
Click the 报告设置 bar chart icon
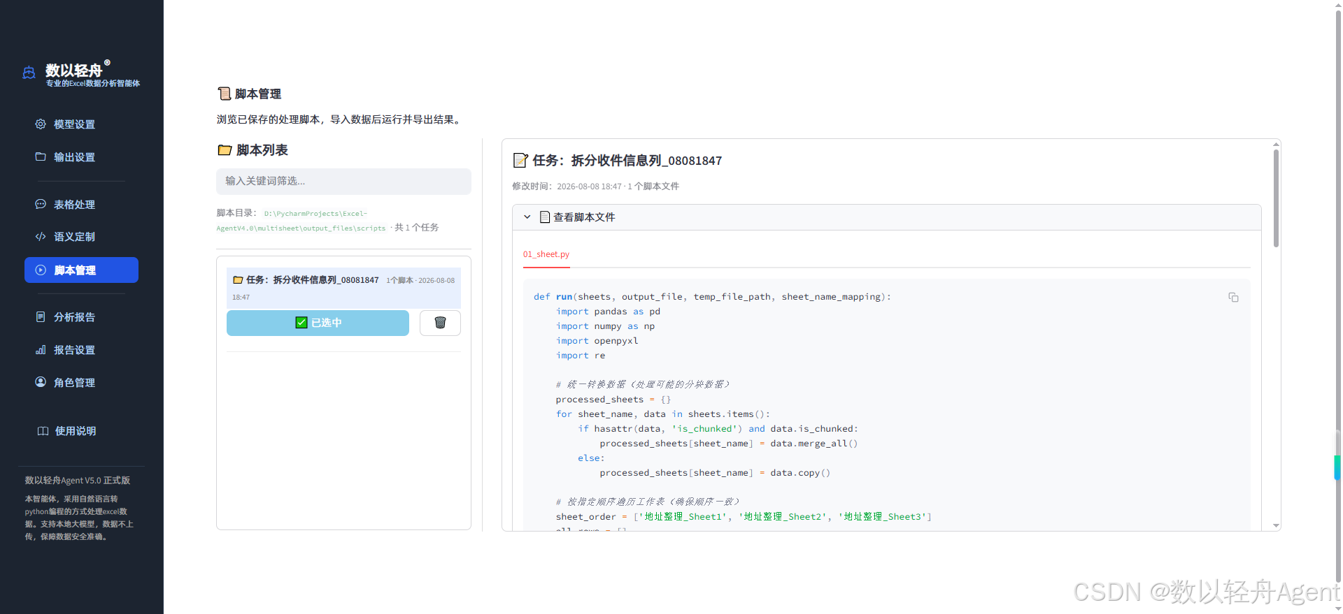(41, 349)
